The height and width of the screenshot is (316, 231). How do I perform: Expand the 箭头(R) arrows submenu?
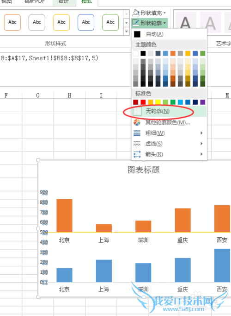pos(170,154)
